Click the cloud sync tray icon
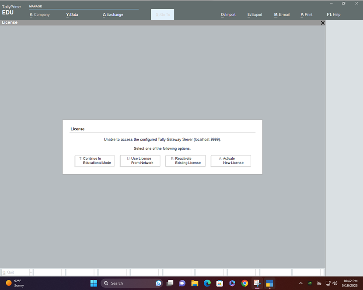Screen dimensions: 363x290 coord(319,283)
